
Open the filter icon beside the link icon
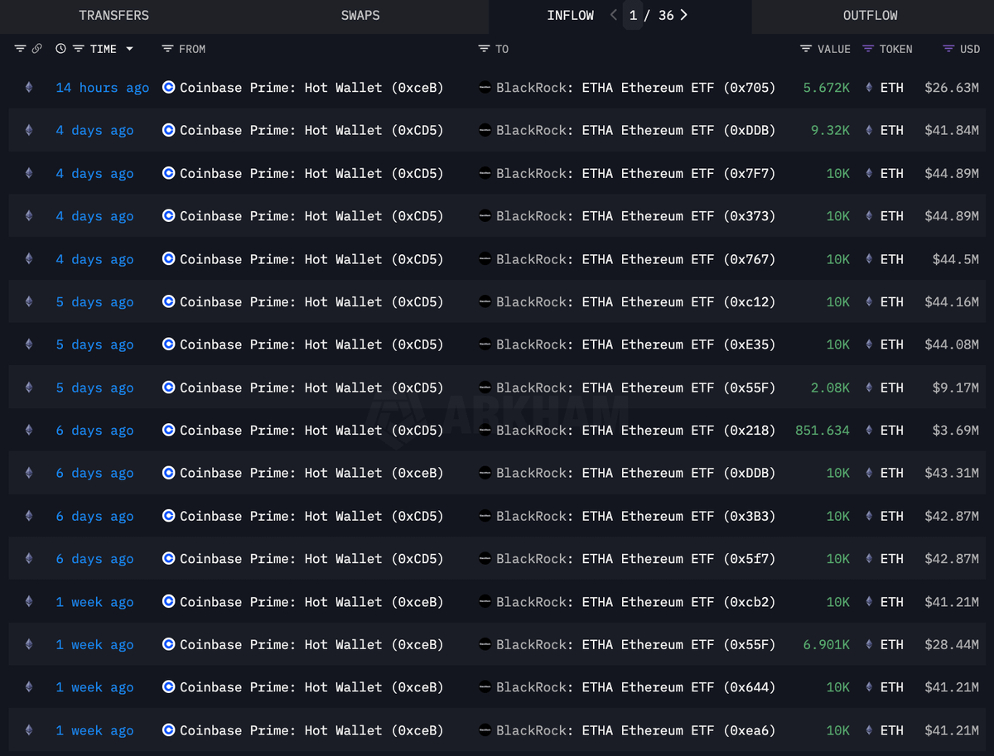[20, 49]
